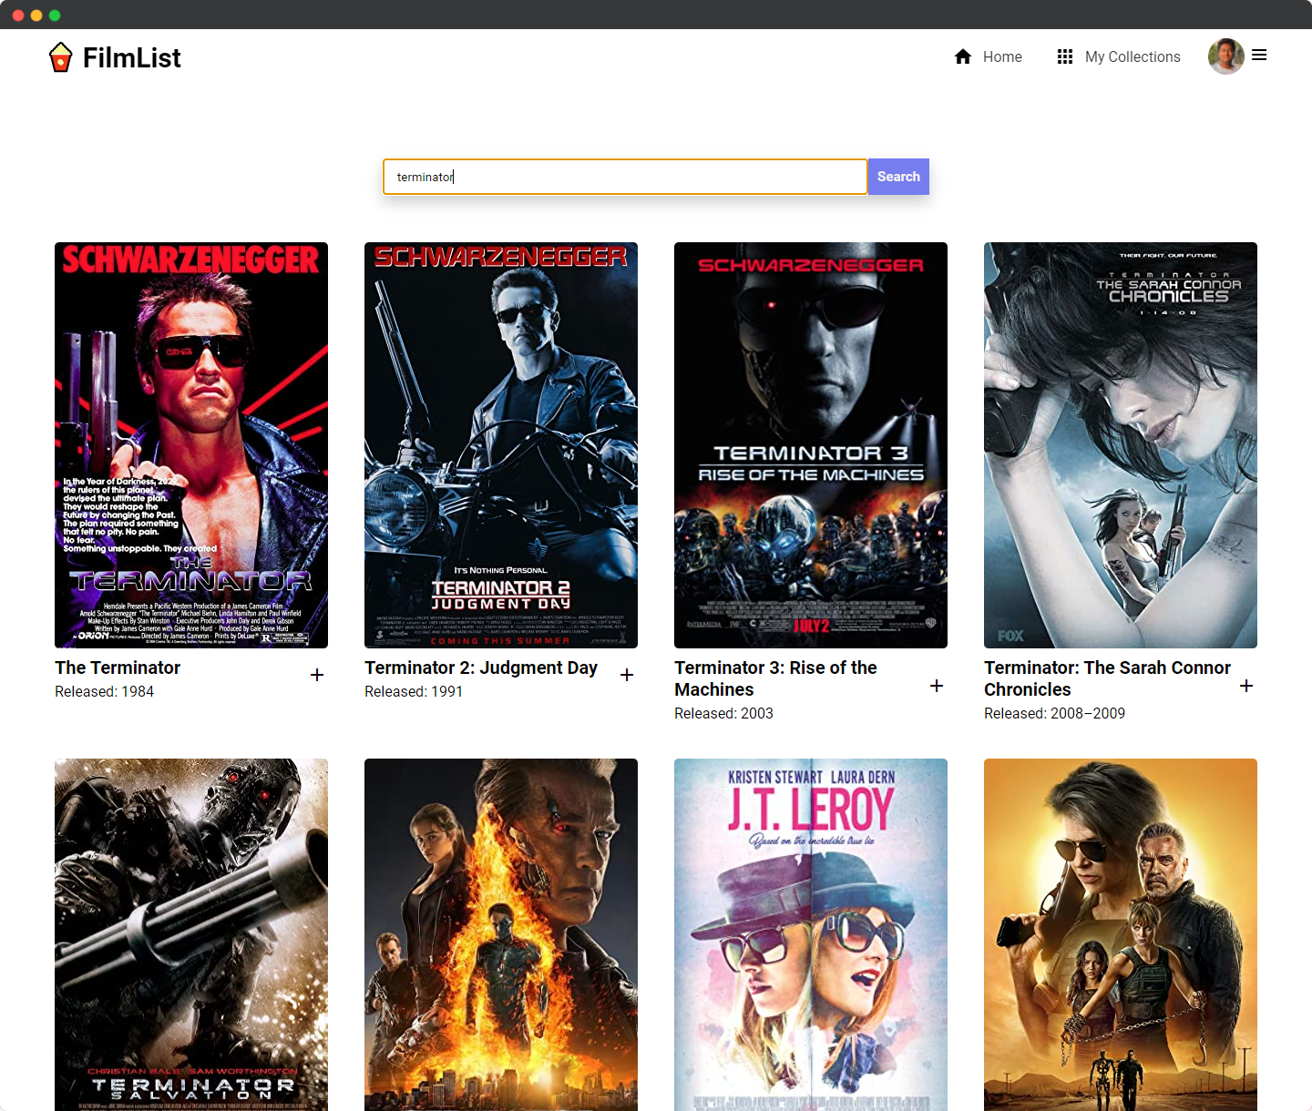1312x1111 pixels.
Task: Add Terminator 3: Rise of the Machines
Action: pyautogui.click(x=937, y=686)
